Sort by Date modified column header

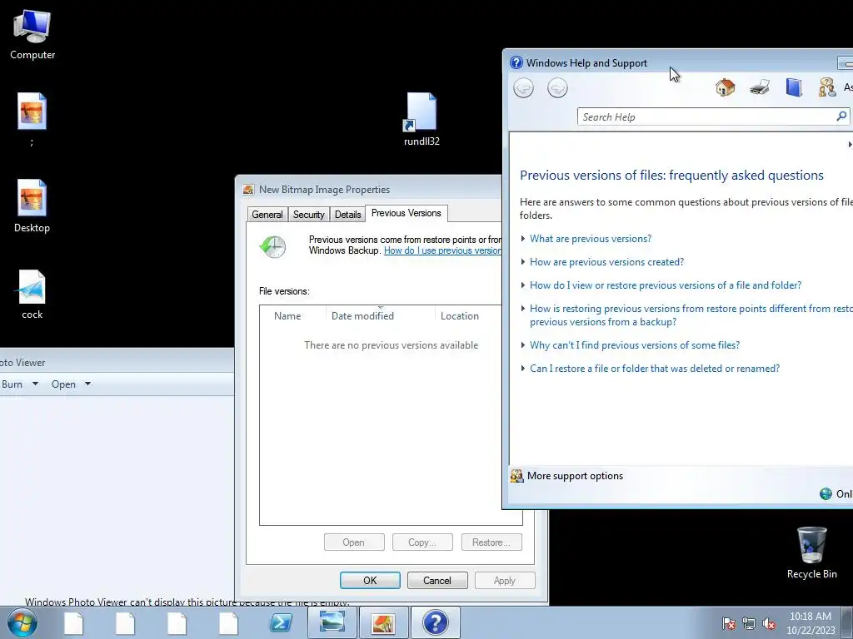click(380, 315)
